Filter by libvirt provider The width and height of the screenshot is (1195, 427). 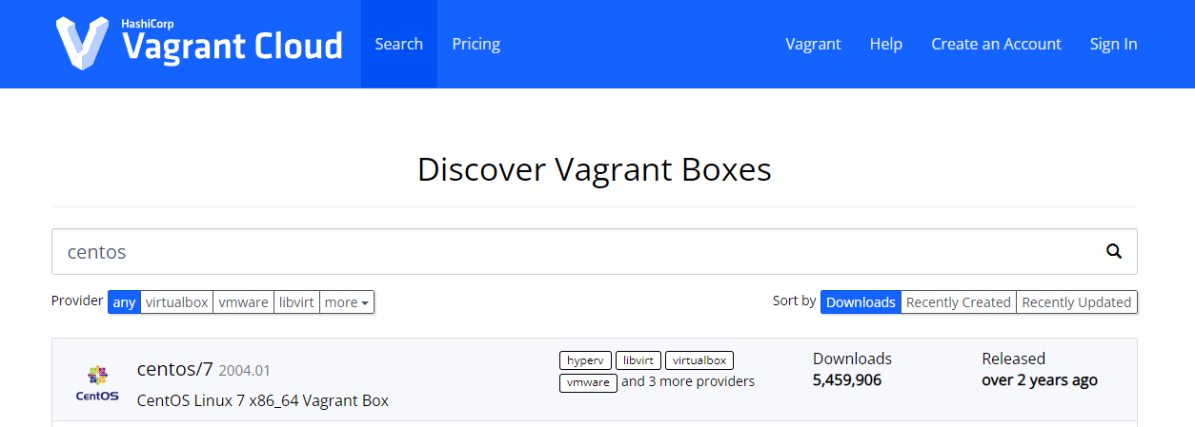[296, 302]
